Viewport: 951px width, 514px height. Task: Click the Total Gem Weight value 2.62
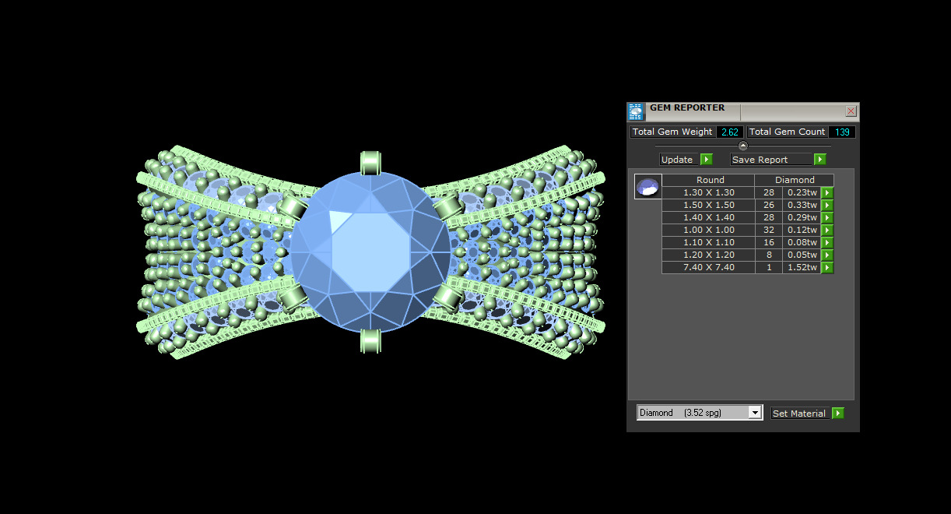(730, 132)
